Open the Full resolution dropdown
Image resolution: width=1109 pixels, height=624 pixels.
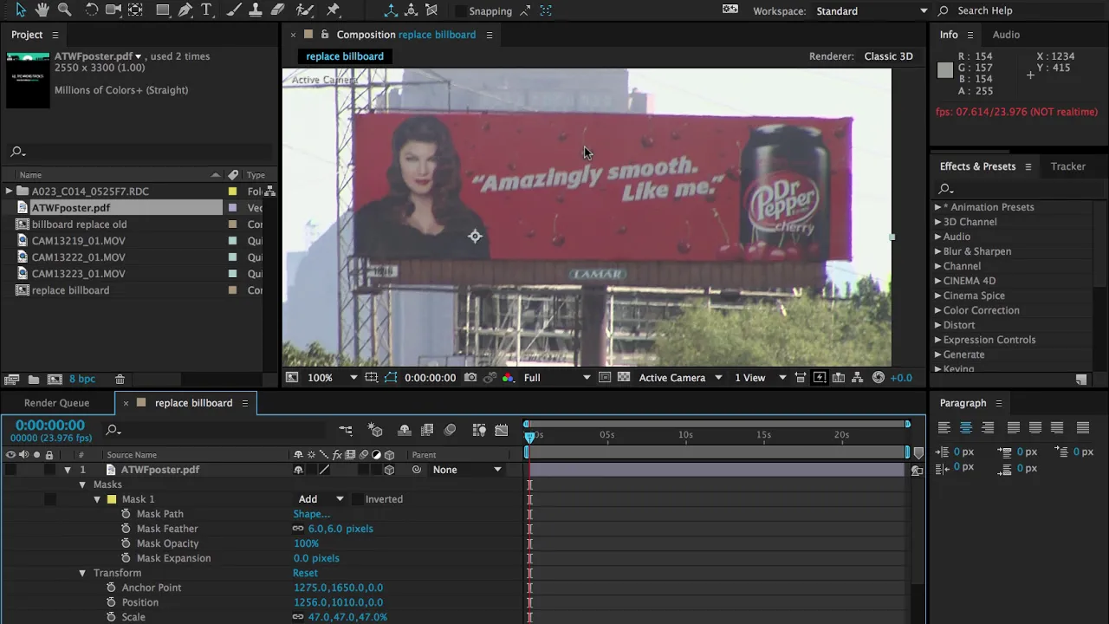pyautogui.click(x=557, y=378)
